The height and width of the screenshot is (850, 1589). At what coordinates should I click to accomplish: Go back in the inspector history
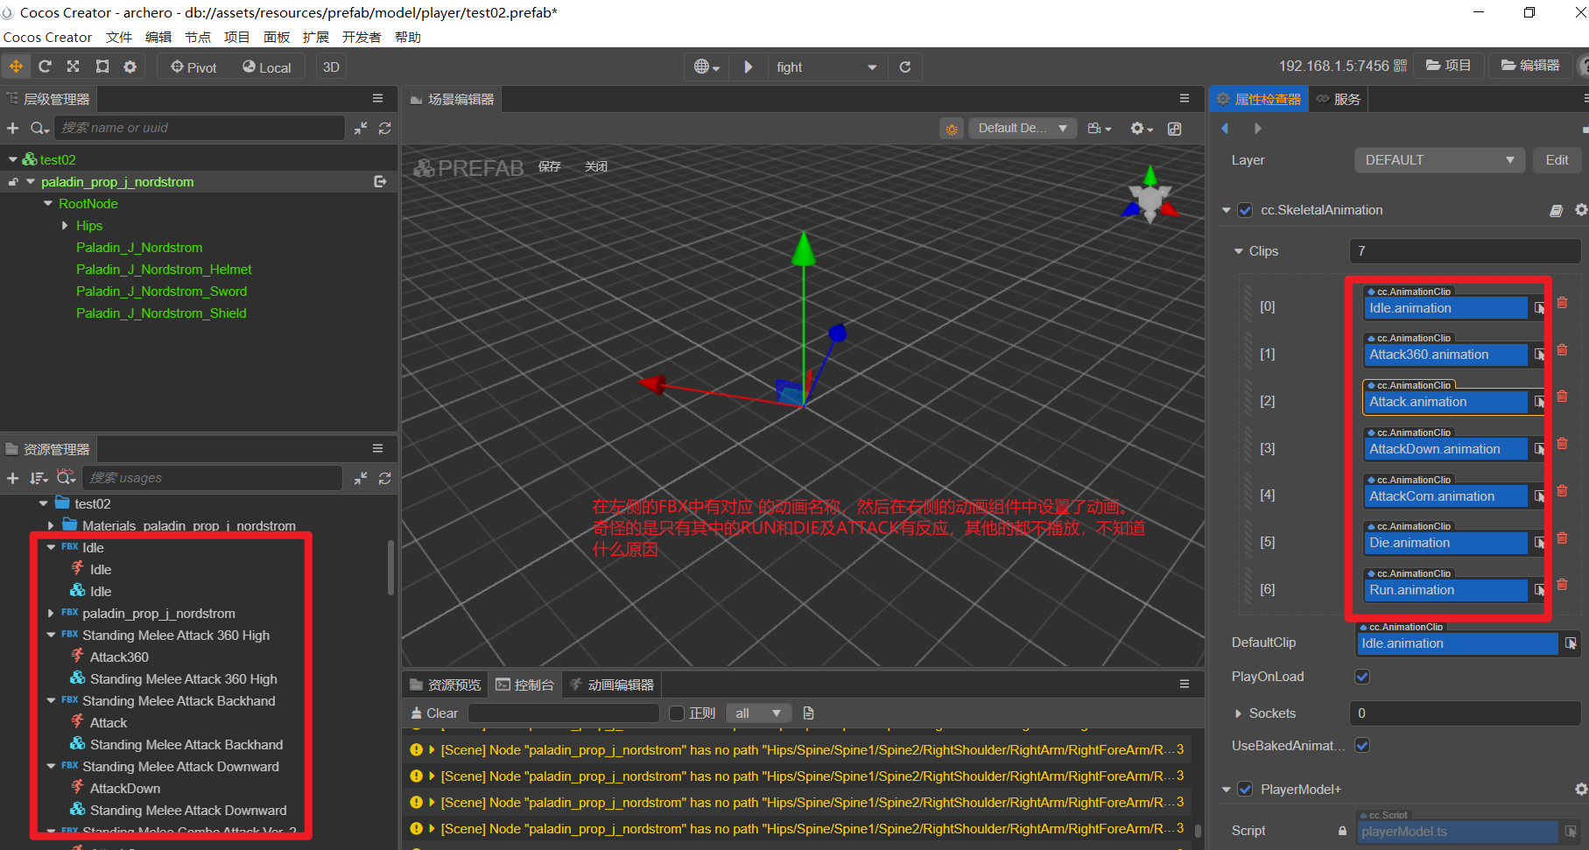coord(1225,128)
